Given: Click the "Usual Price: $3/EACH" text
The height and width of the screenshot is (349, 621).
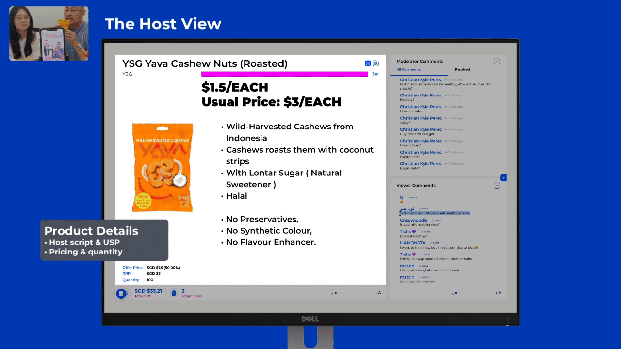Looking at the screenshot, I should click(271, 102).
